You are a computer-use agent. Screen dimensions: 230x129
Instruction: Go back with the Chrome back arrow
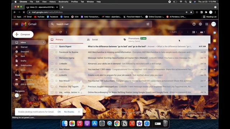(x=15, y=12)
